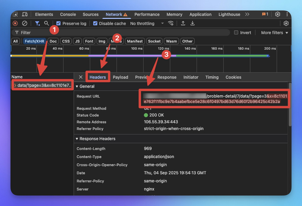Filter requests by CSS
Screen dimensions: 302x206
(66, 41)
